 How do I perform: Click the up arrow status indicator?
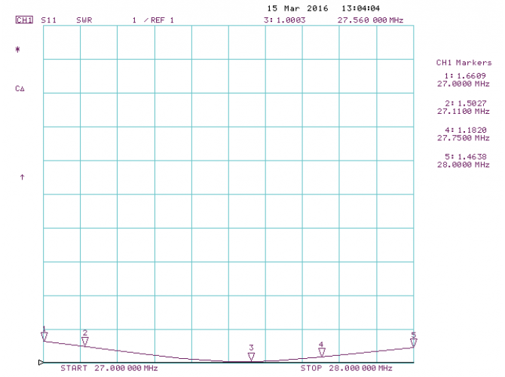[22, 177]
